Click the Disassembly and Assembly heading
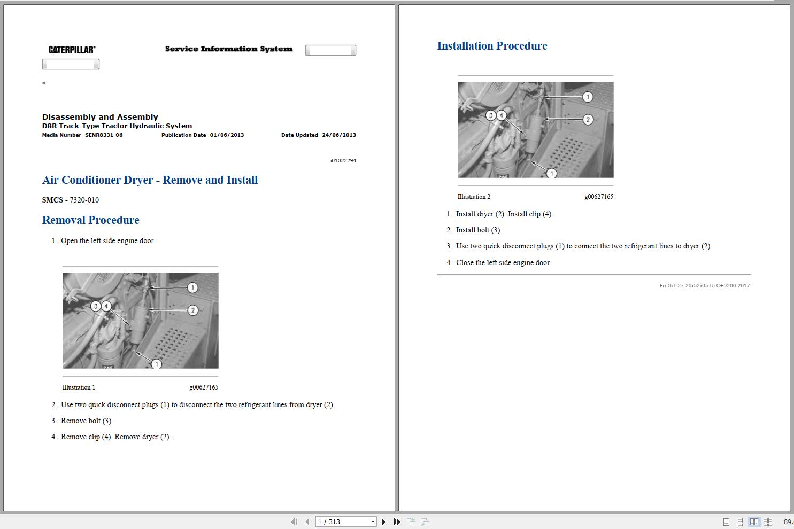Image resolution: width=794 pixels, height=529 pixels. pos(100,117)
